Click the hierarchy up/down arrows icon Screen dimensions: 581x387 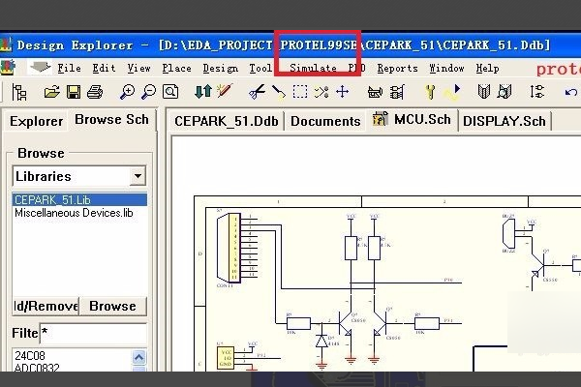tap(203, 92)
